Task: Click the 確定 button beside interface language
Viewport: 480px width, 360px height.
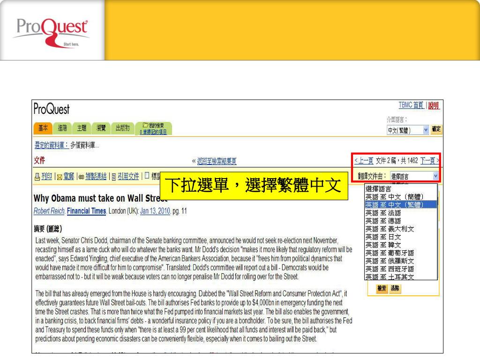Action: 436,129
